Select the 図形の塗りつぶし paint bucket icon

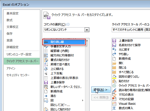click(114, 76)
